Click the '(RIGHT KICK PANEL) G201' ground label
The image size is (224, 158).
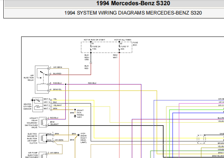click(80, 114)
